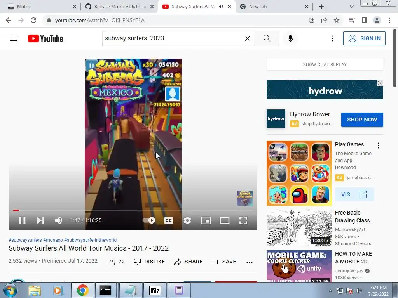The height and width of the screenshot is (298, 398).
Task: Open a new browser tab
Action: pos(321,7)
